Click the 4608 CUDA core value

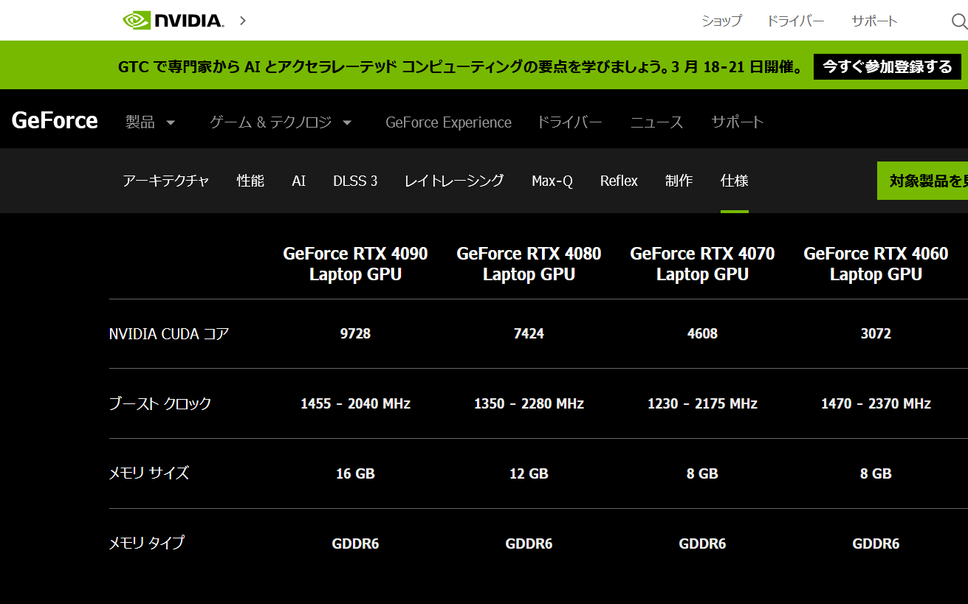[702, 334]
